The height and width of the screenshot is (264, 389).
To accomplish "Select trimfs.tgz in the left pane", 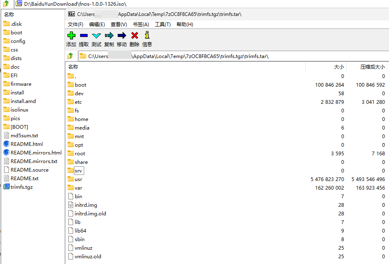I will [x=22, y=187].
